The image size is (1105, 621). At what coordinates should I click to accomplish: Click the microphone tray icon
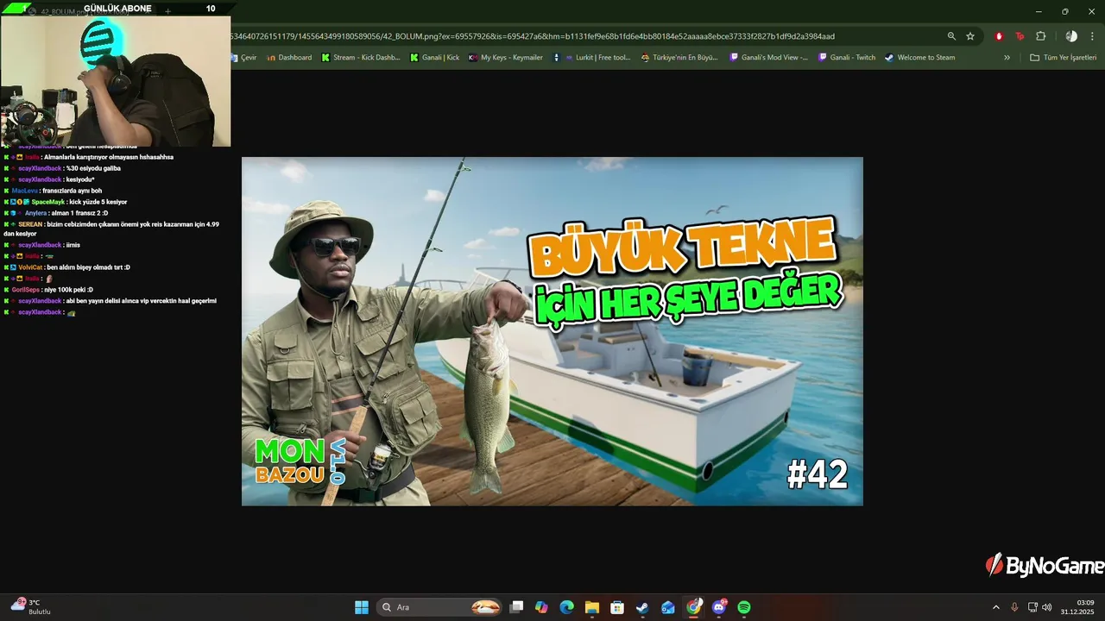(1014, 607)
